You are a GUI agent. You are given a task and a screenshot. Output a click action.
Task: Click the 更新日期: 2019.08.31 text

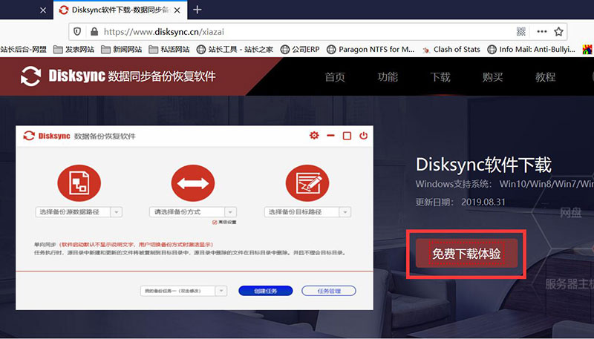(460, 202)
